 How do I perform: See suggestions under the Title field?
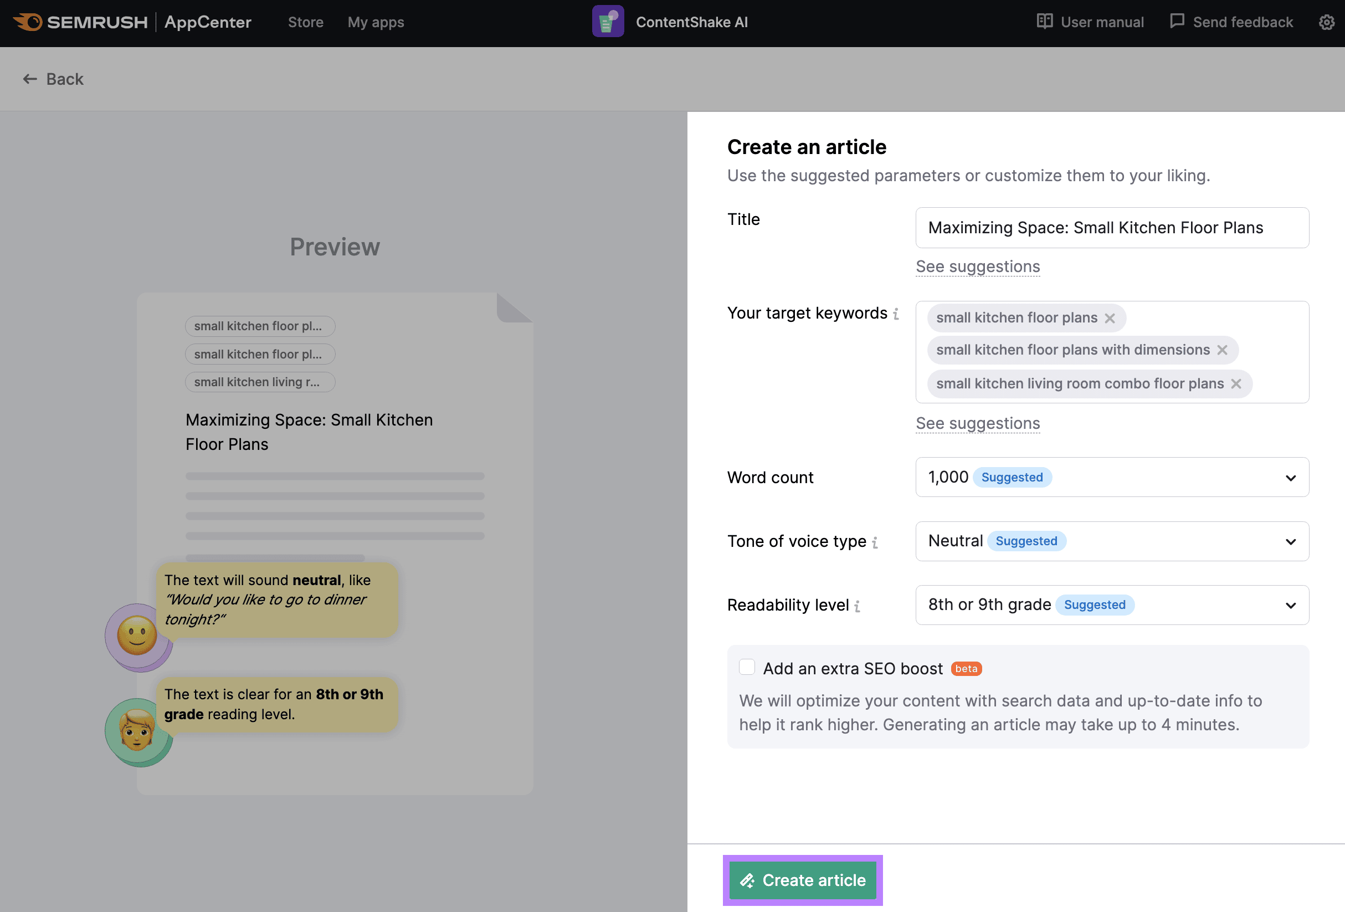[x=977, y=267]
